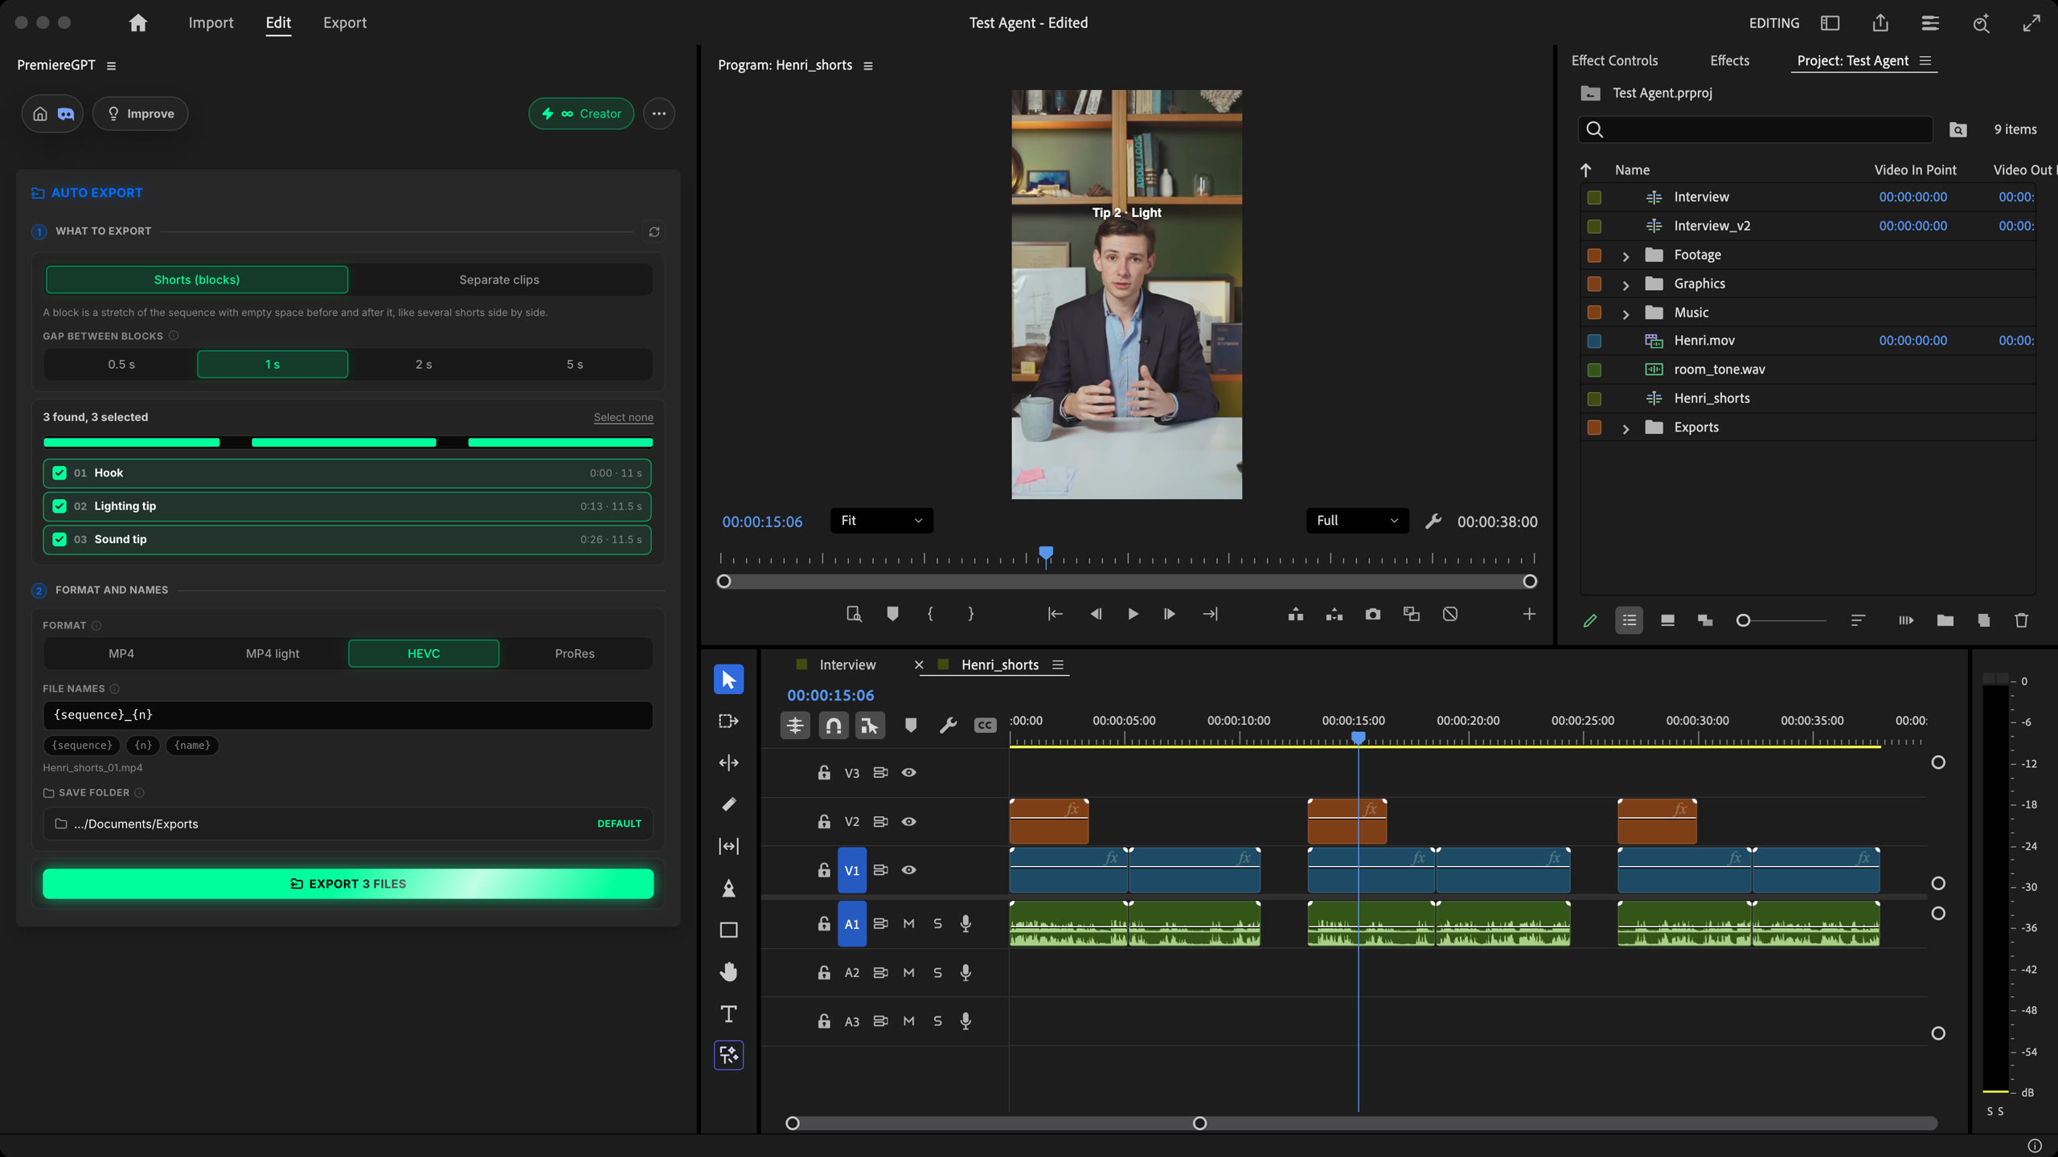Open Program: Henri_shorts panel menu
2058x1157 pixels.
pos(868,66)
